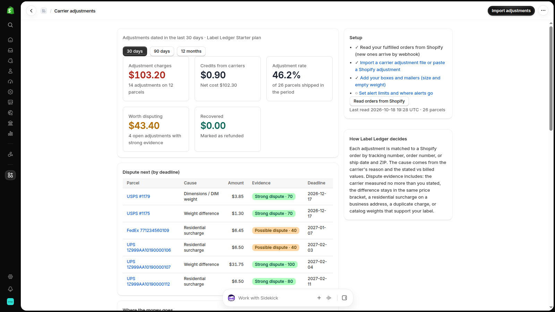Go to Home in sidebar

(x=10, y=40)
